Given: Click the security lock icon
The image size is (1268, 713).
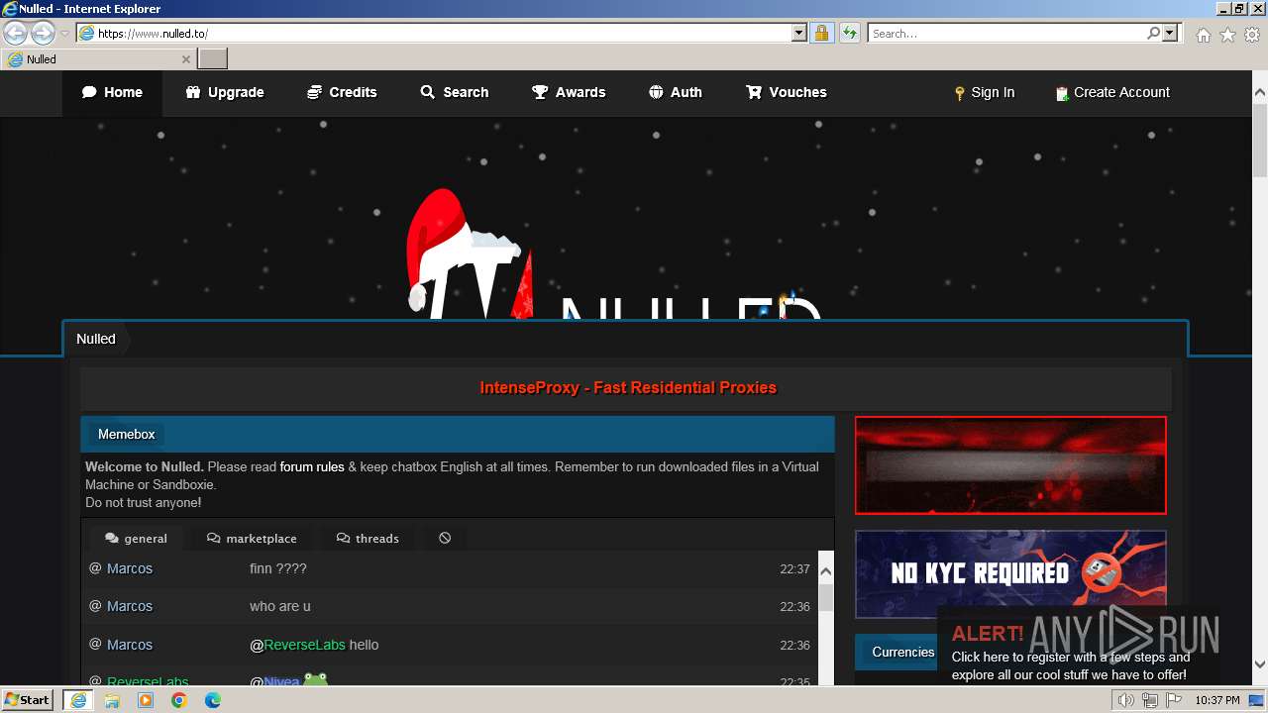Looking at the screenshot, I should [821, 33].
